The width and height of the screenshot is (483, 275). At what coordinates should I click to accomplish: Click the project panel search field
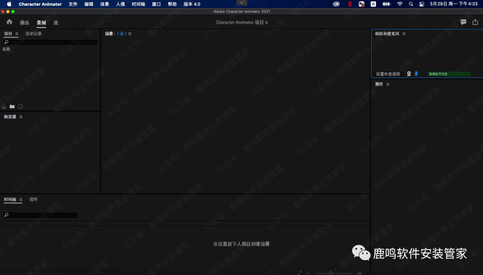click(x=50, y=42)
